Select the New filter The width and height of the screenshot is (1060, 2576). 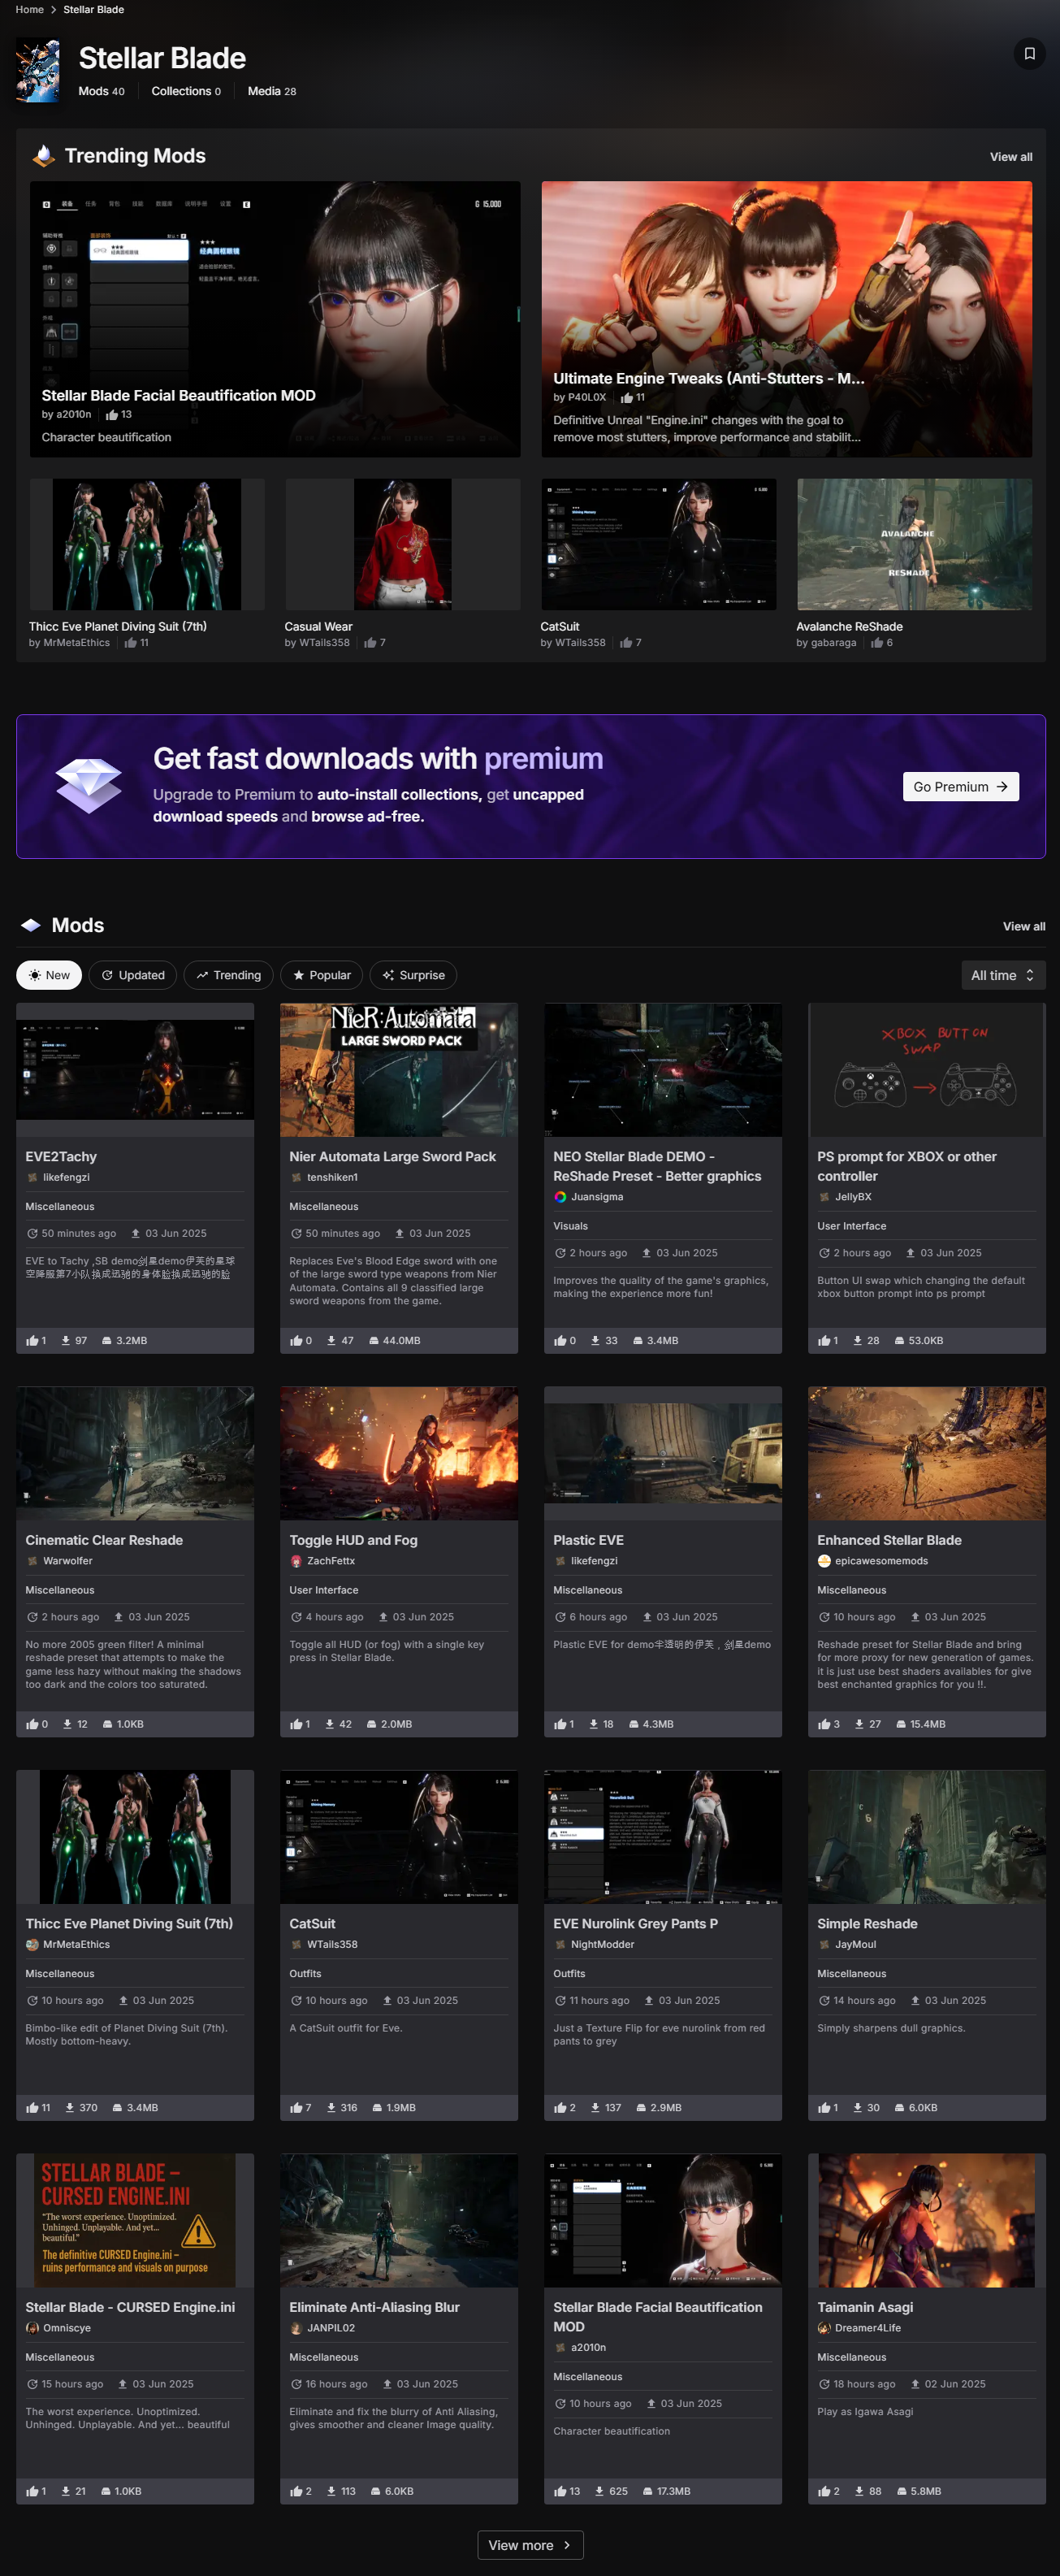[49, 975]
